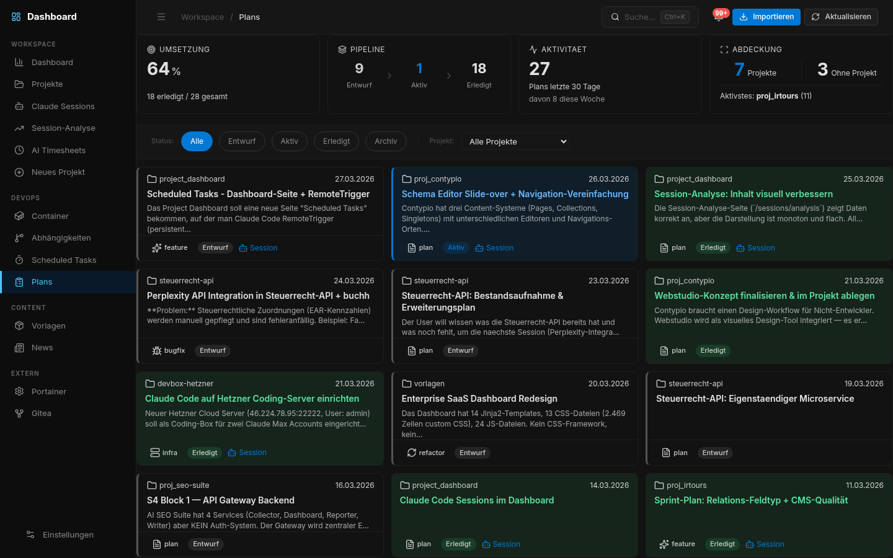Open the notifications bell with 99+ badge

point(720,17)
